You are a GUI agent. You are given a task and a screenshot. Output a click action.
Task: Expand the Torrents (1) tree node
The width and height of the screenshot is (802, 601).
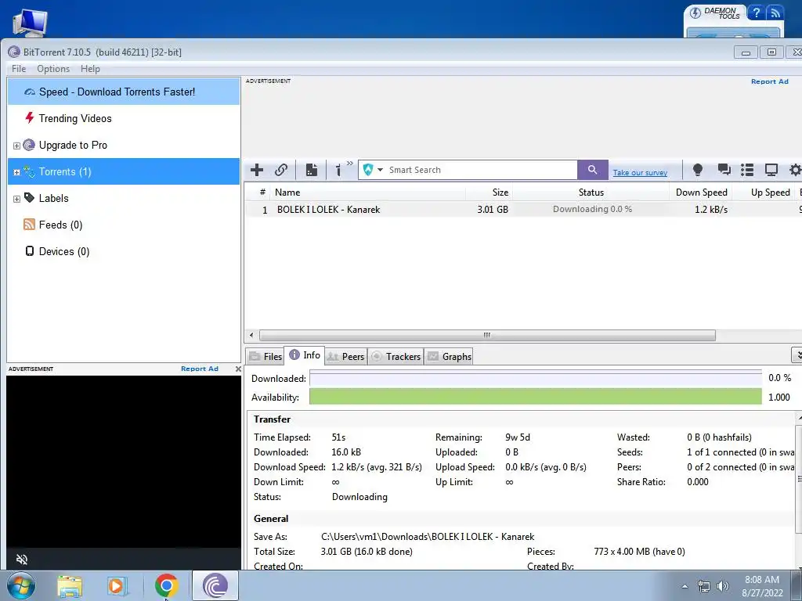tap(16, 172)
